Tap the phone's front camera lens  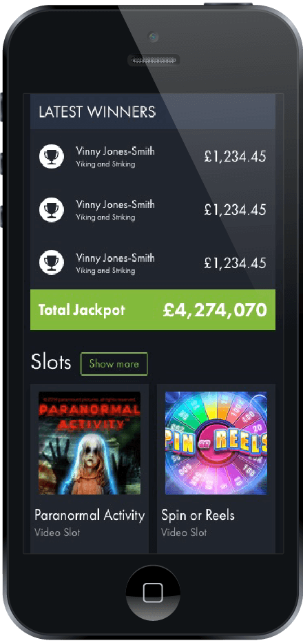pos(154,37)
